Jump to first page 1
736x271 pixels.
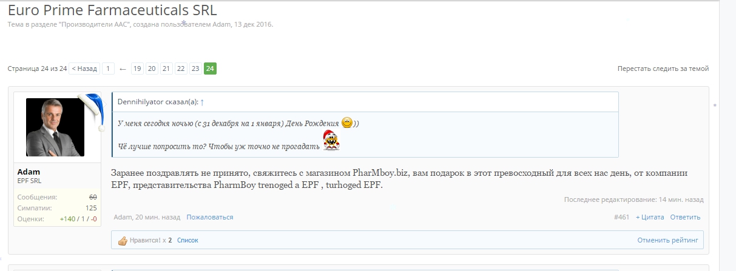(x=108, y=69)
